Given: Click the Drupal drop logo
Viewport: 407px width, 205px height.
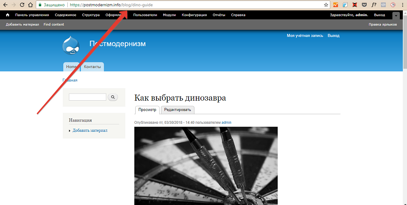Looking at the screenshot, I should point(71,45).
